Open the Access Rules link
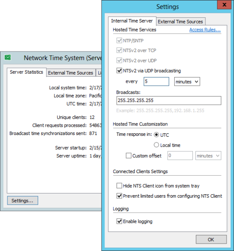 pos(205,29)
